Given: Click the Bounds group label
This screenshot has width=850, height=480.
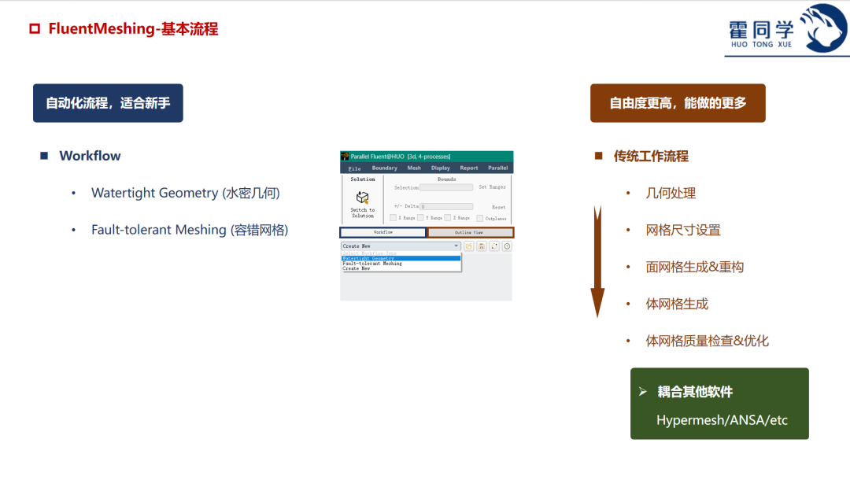Looking at the screenshot, I should click(x=447, y=179).
